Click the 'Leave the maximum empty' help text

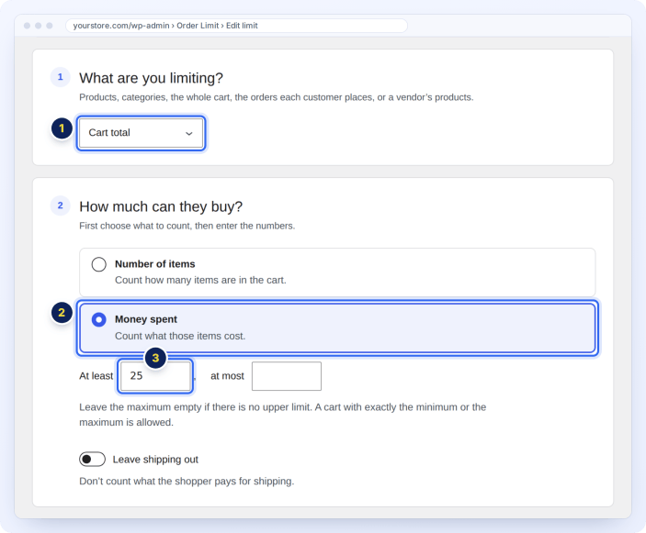click(x=283, y=415)
